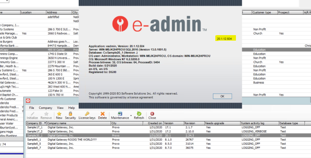This screenshot has width=311, height=158.
Task: Select the Sample20_1 company row
Action: pos(168,135)
